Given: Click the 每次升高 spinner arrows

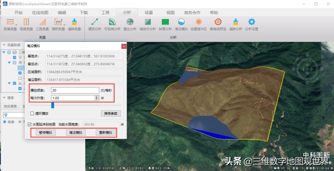Looking at the screenshot, I should tap(97, 98).
